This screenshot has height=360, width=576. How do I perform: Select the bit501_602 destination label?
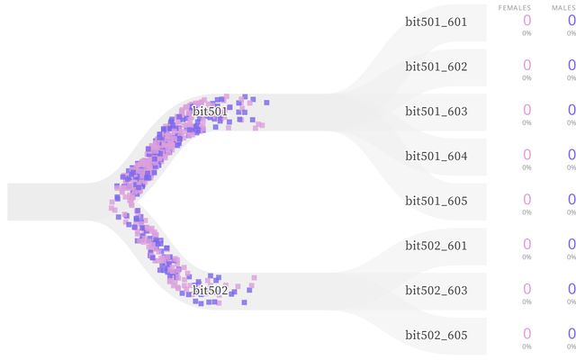pos(436,67)
